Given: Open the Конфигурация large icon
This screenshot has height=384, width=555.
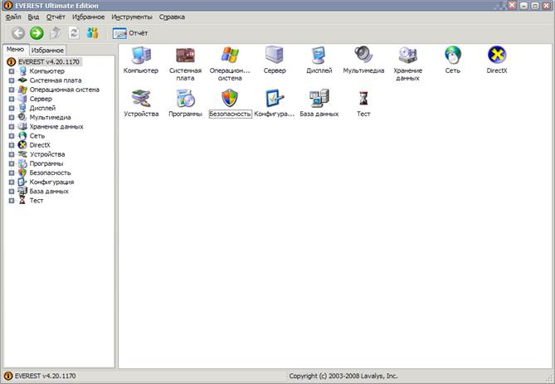Looking at the screenshot, I should [x=275, y=99].
